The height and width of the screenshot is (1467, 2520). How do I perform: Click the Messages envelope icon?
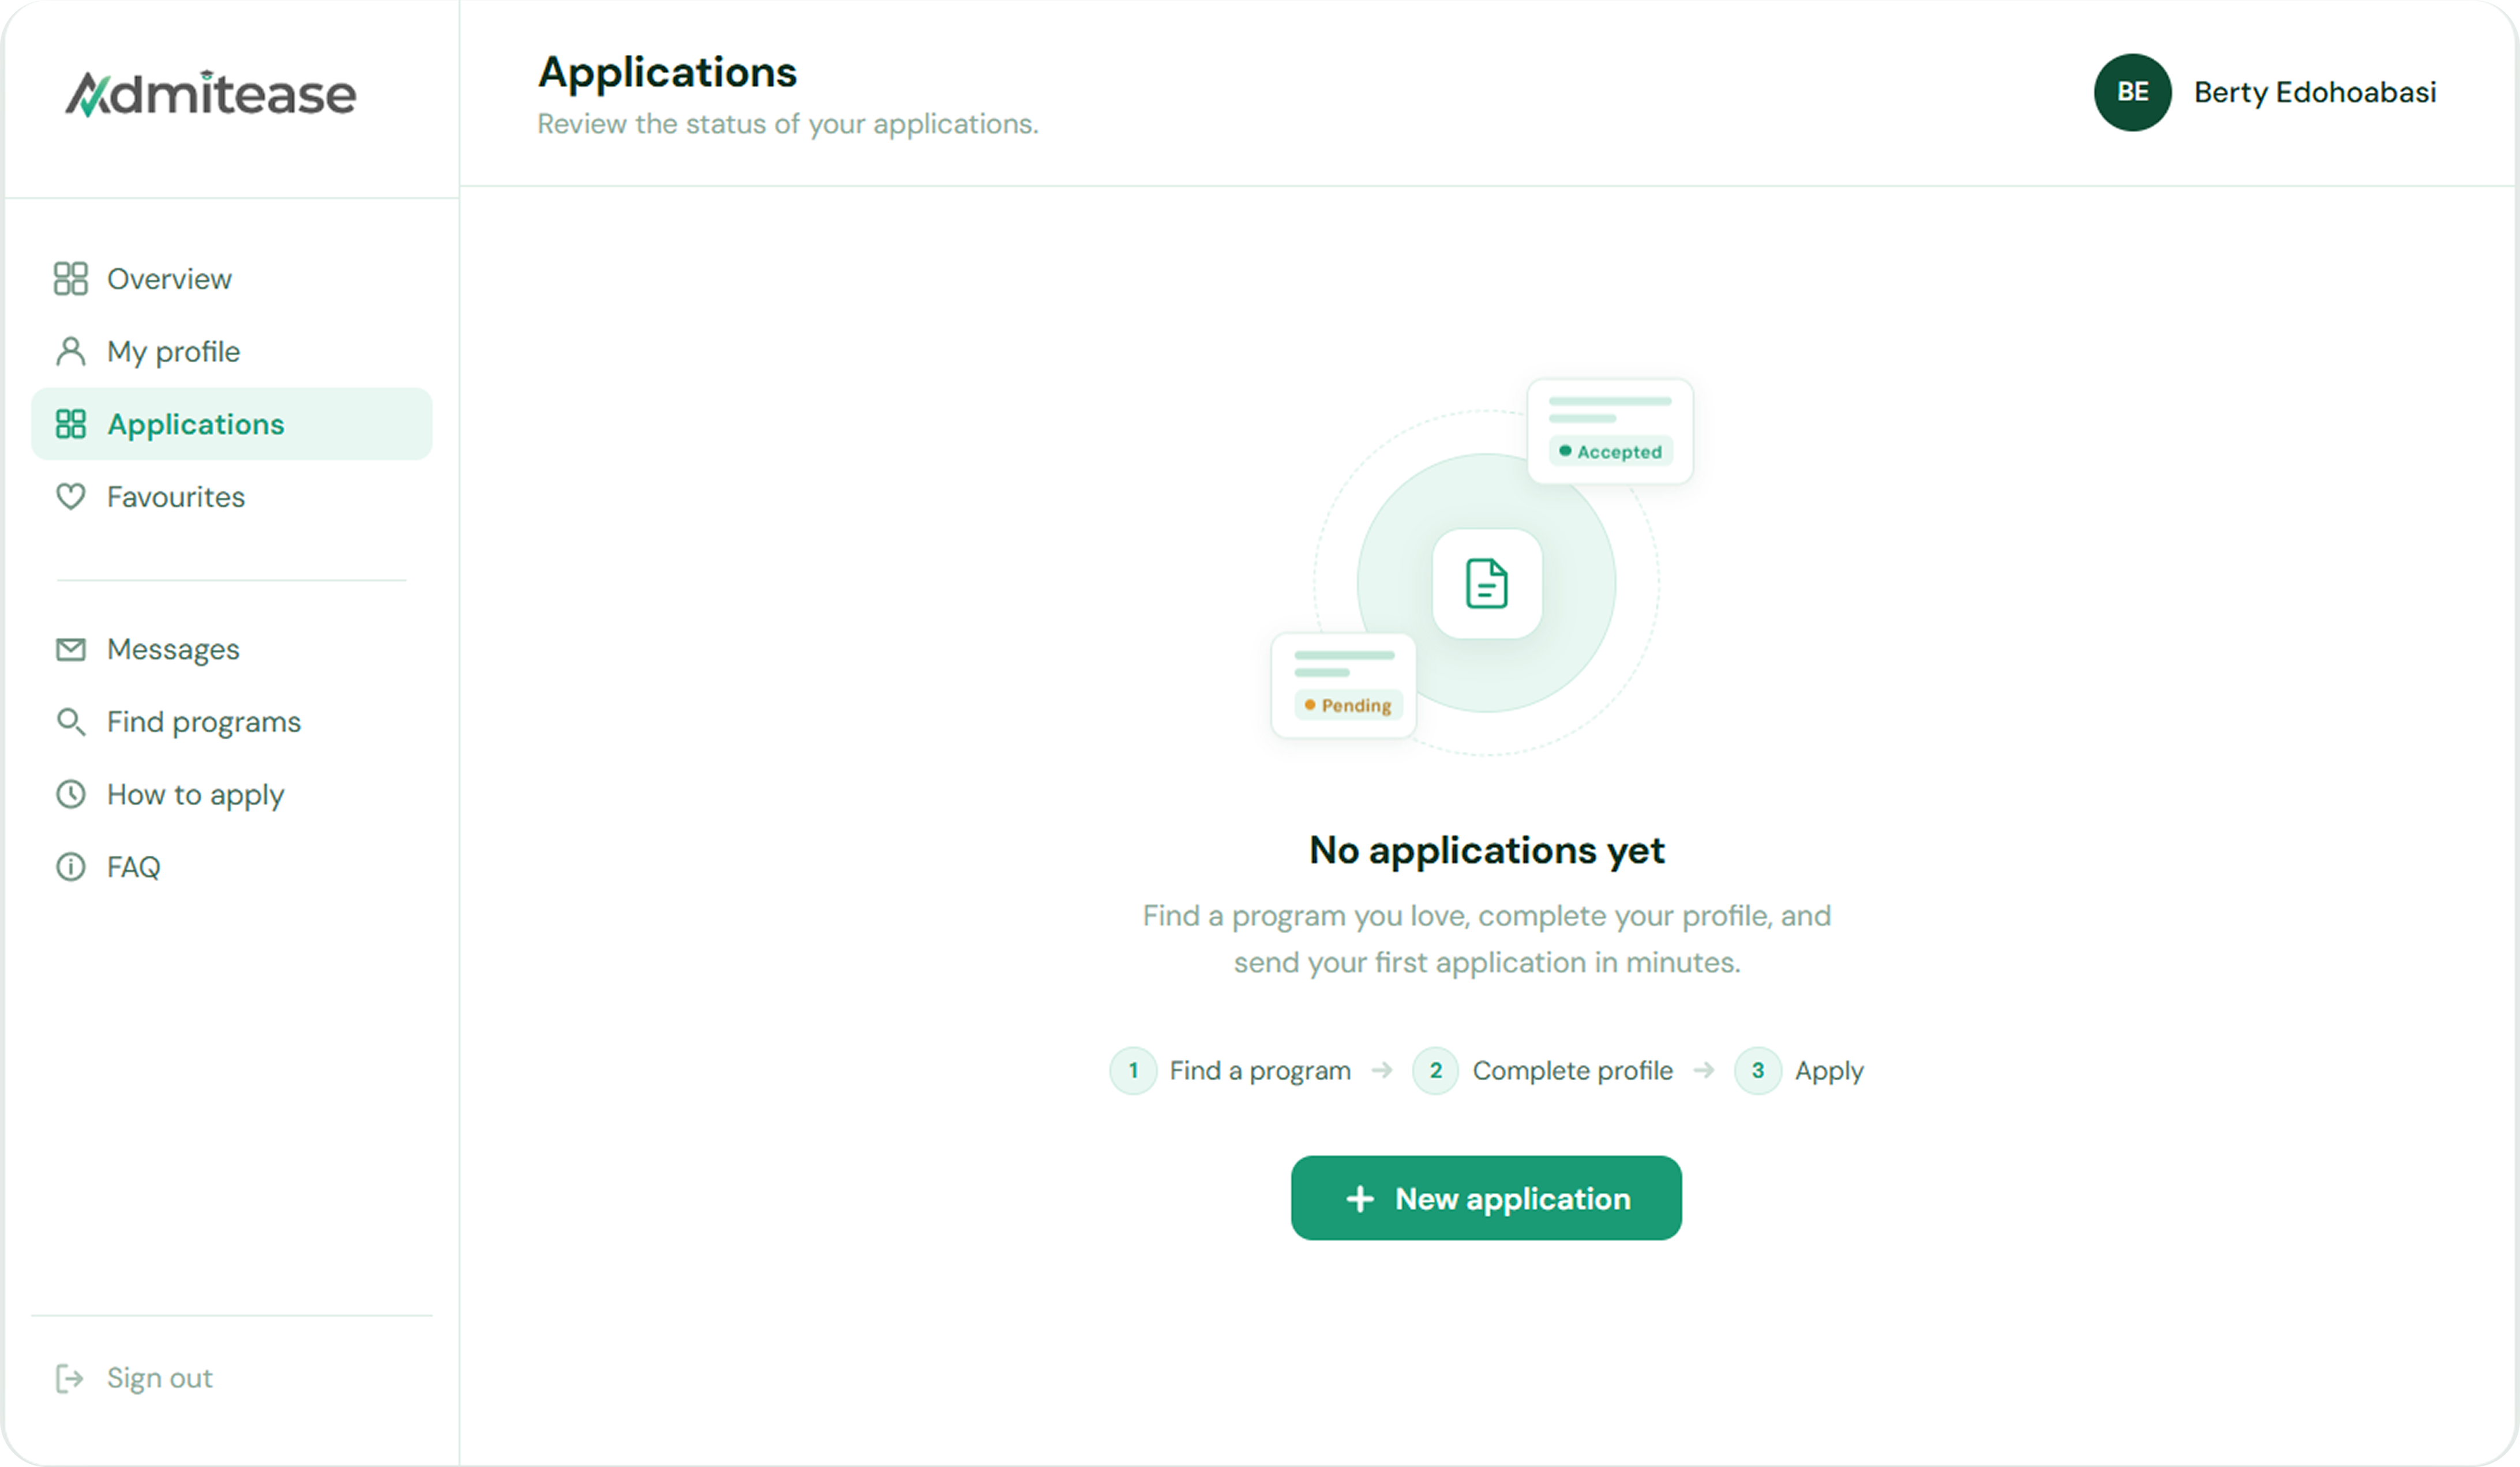70,649
